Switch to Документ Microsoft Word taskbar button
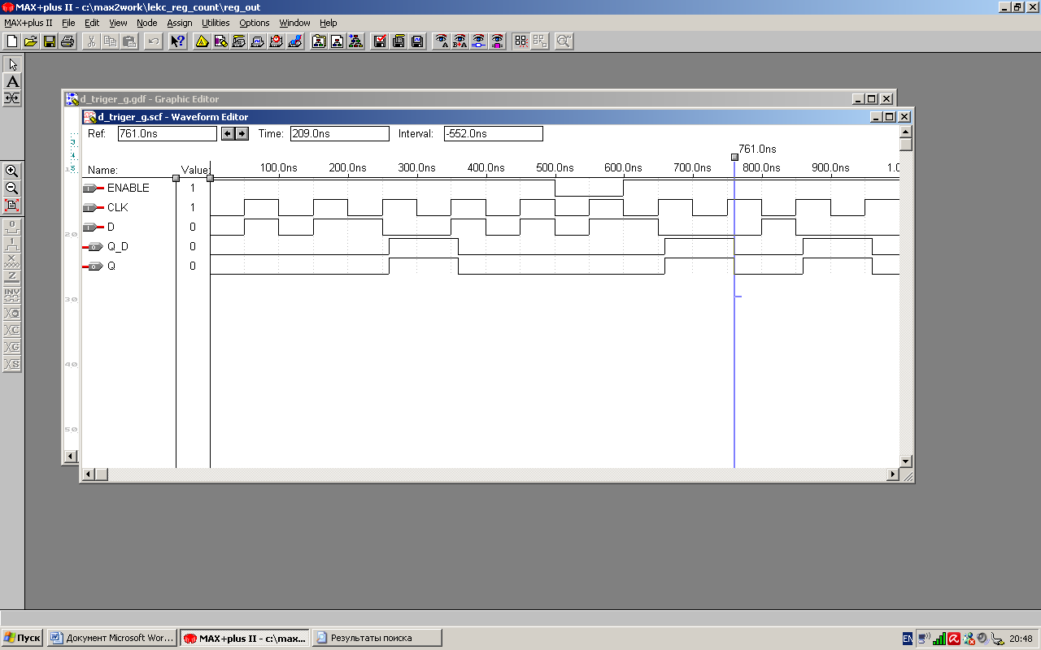This screenshot has width=1041, height=650. coord(111,638)
